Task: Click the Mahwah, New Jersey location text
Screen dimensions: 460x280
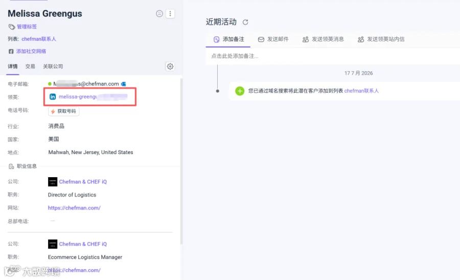Action: click(x=90, y=152)
